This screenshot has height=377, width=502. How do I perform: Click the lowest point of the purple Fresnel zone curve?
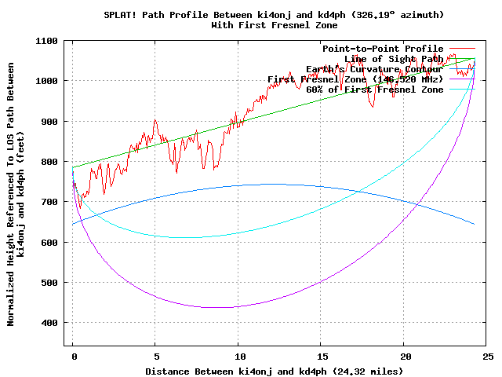[218, 307]
